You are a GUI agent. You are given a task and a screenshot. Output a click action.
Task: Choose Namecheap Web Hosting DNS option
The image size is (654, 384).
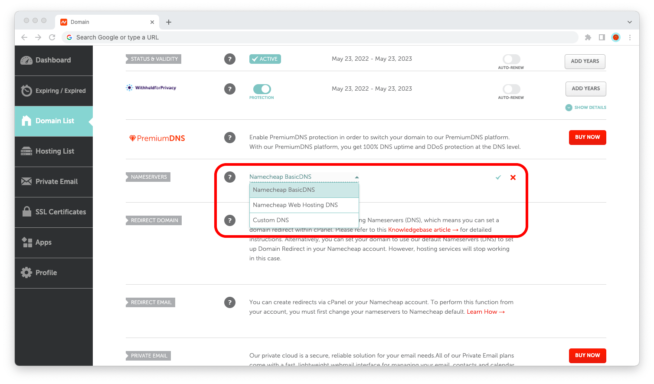(x=304, y=205)
